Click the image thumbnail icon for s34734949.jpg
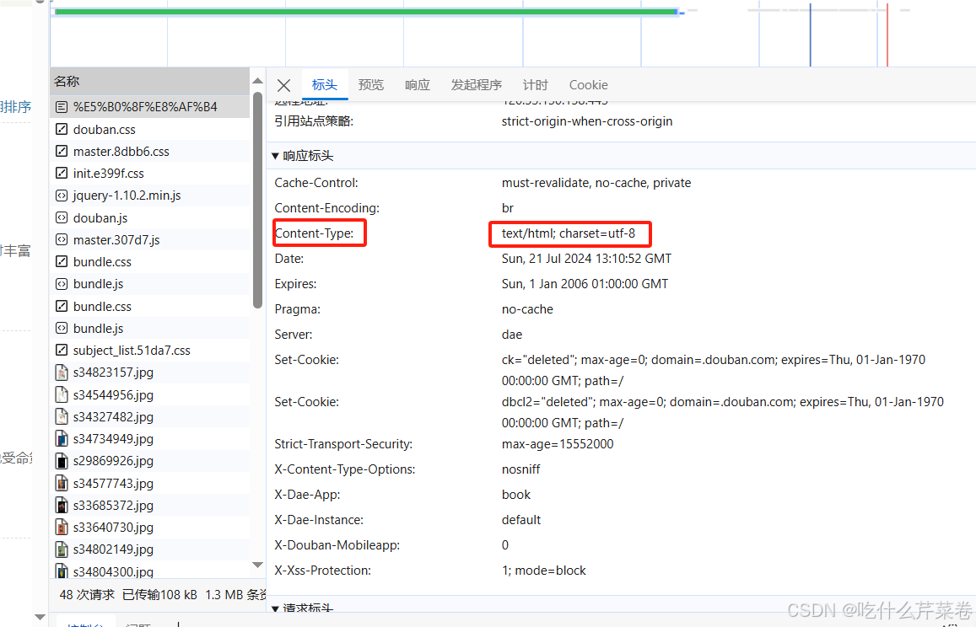 click(x=61, y=438)
